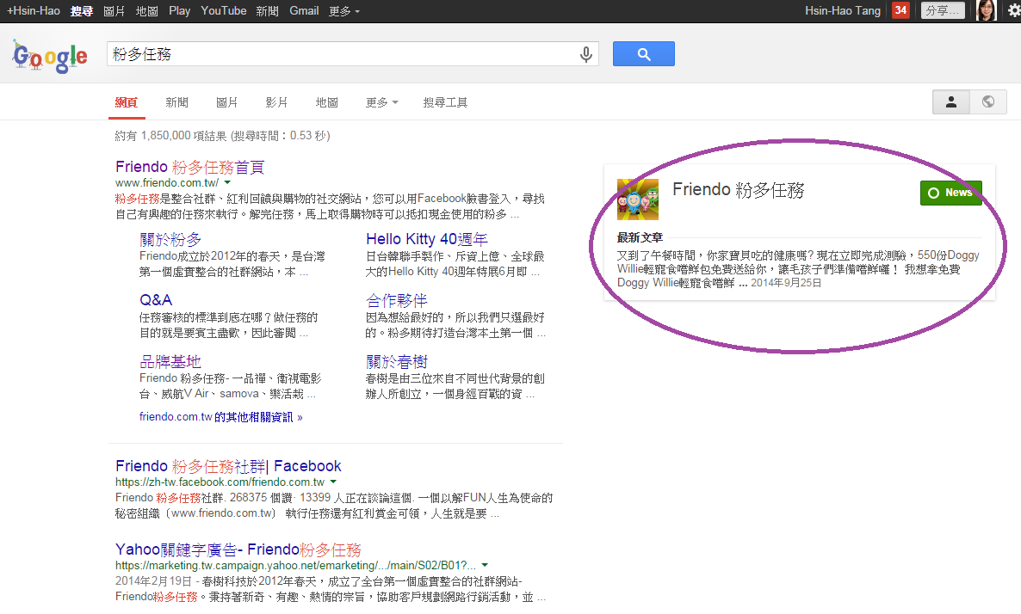Open the Friendo 粉多任務首頁 result link
This screenshot has height=614, width=1021.
[x=189, y=167]
